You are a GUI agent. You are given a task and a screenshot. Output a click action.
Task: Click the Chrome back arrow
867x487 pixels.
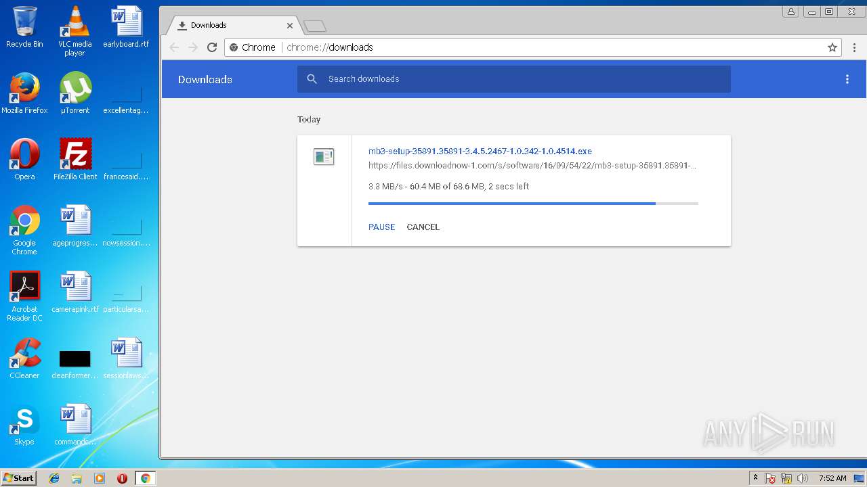(x=174, y=47)
